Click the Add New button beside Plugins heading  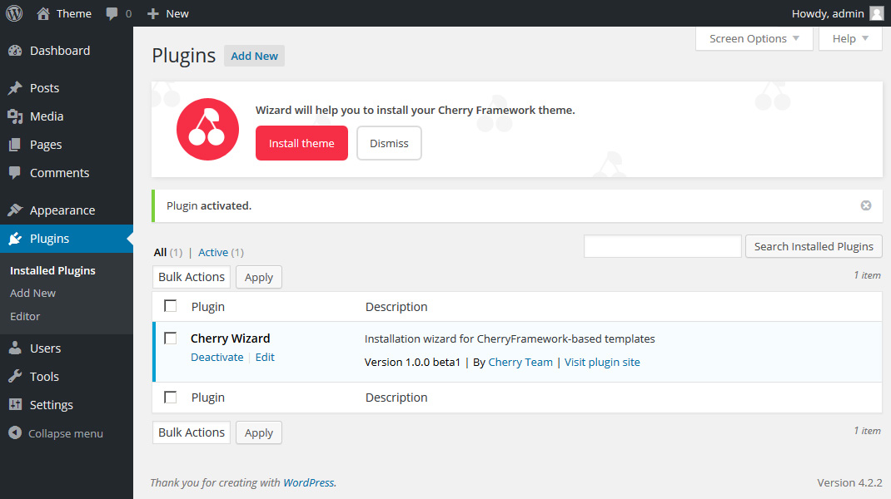click(x=254, y=56)
